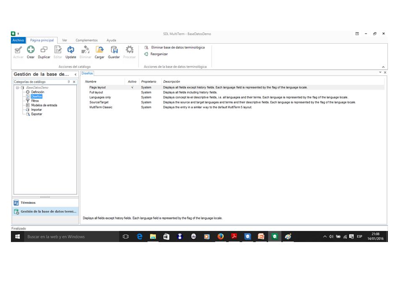Click the Activo checkmark for Flags layout

[x=132, y=87]
